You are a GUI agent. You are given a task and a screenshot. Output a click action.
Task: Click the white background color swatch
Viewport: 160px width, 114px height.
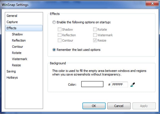pyautogui.click(x=92, y=84)
